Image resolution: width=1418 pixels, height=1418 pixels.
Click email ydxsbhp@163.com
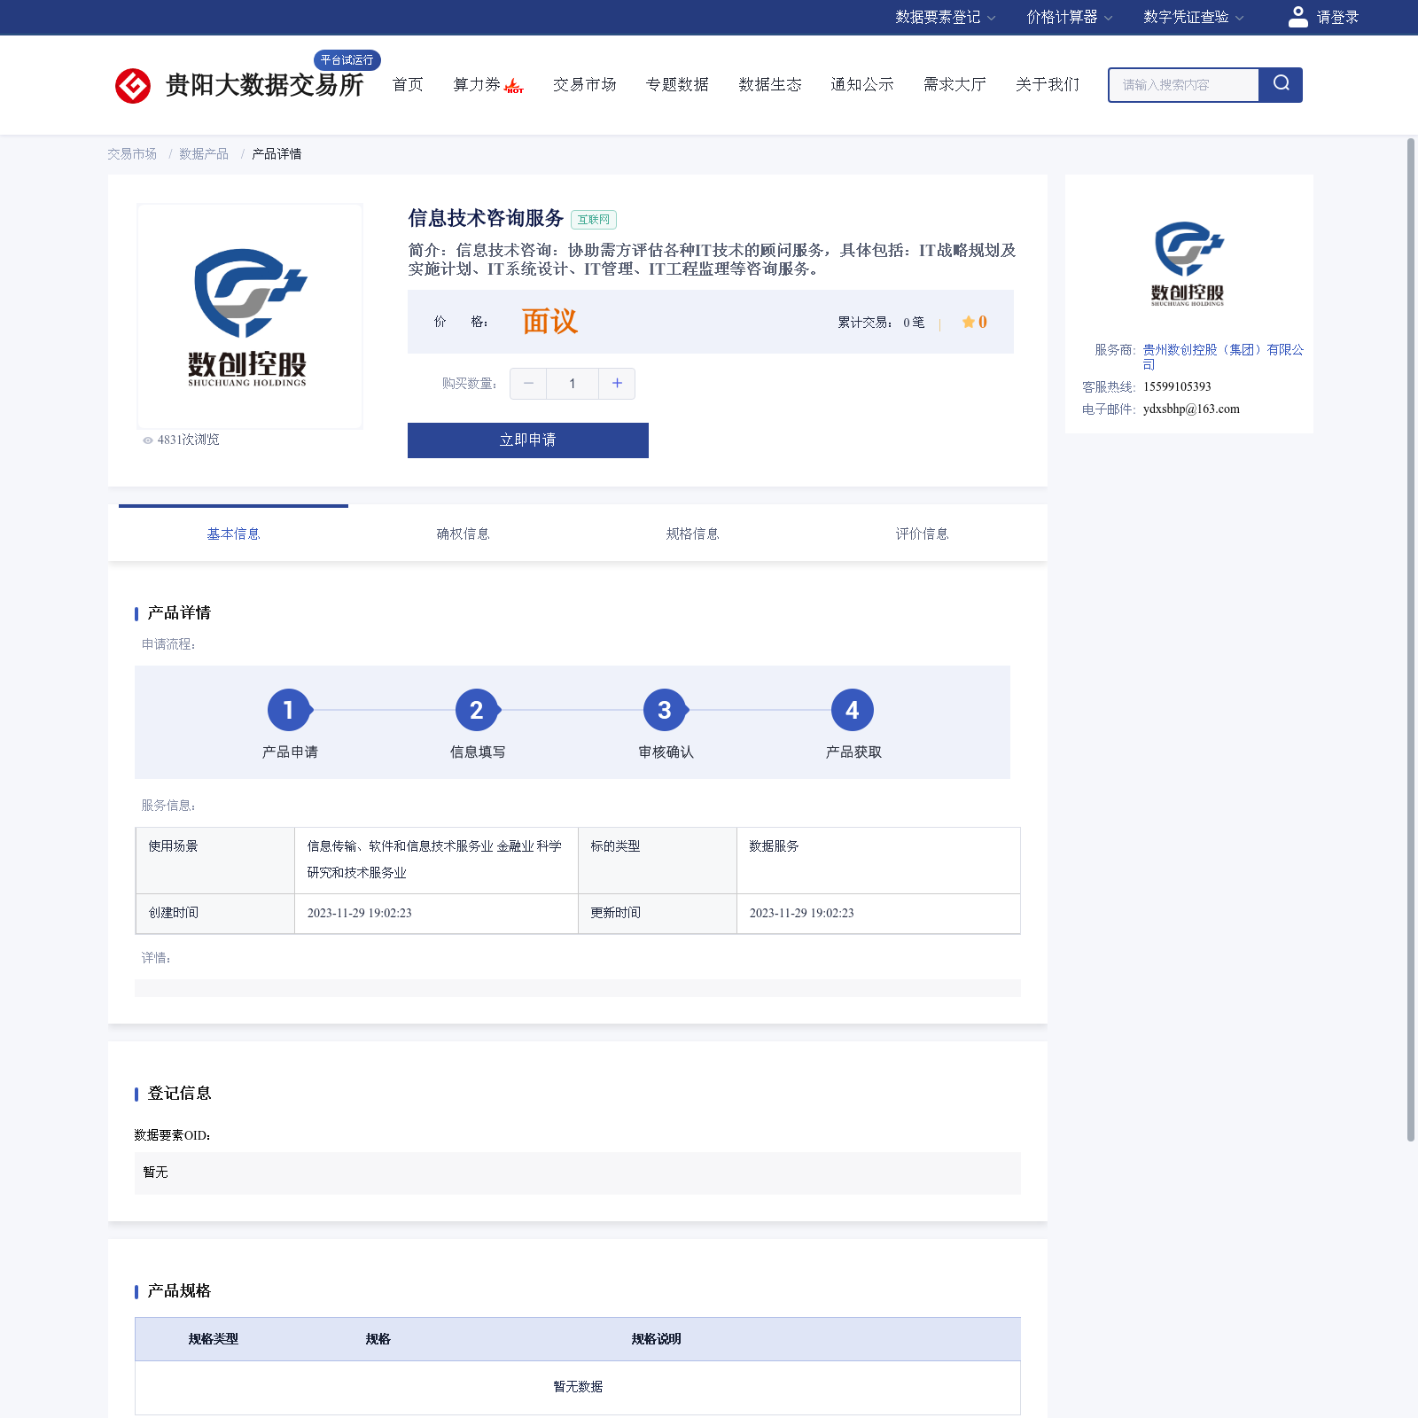coord(1191,409)
